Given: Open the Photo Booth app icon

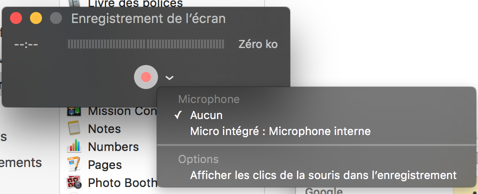Looking at the screenshot, I should pyautogui.click(x=74, y=182).
